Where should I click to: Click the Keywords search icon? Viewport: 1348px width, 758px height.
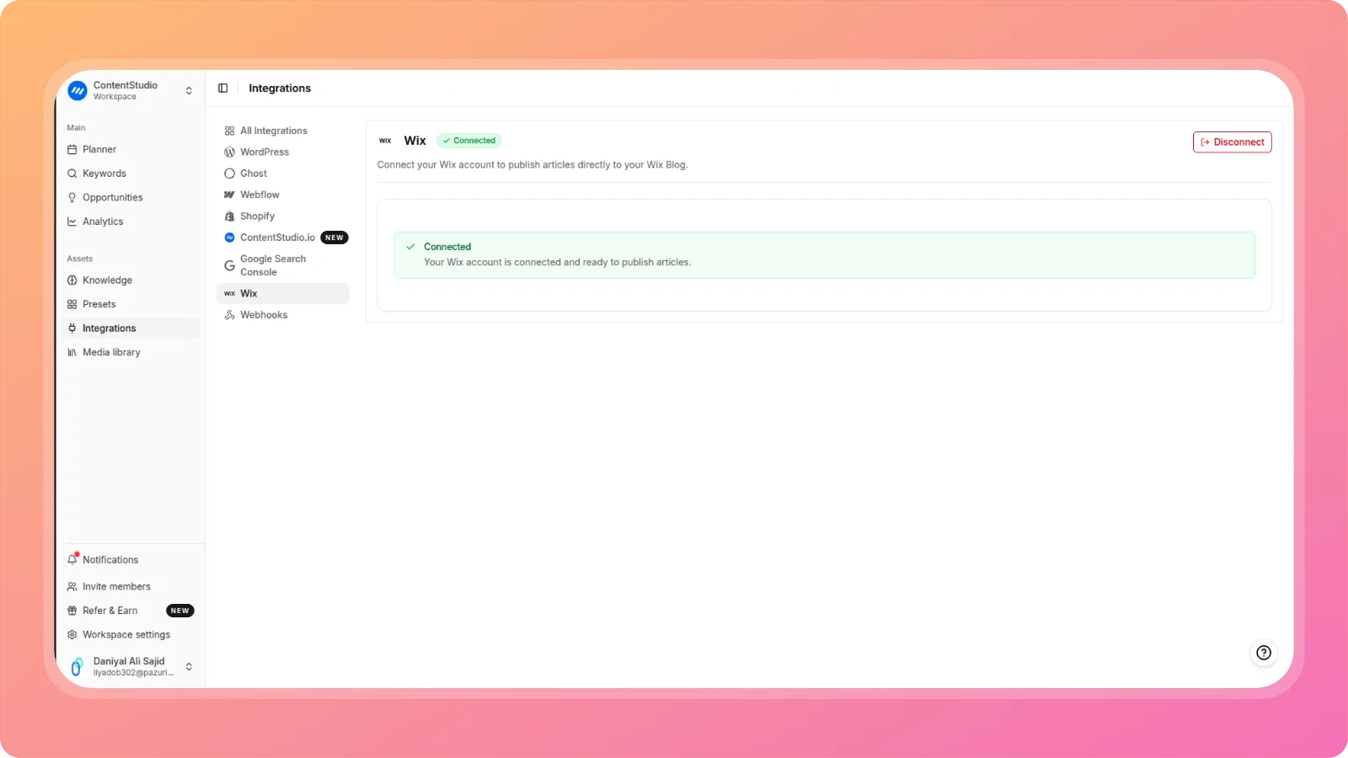pos(72,173)
